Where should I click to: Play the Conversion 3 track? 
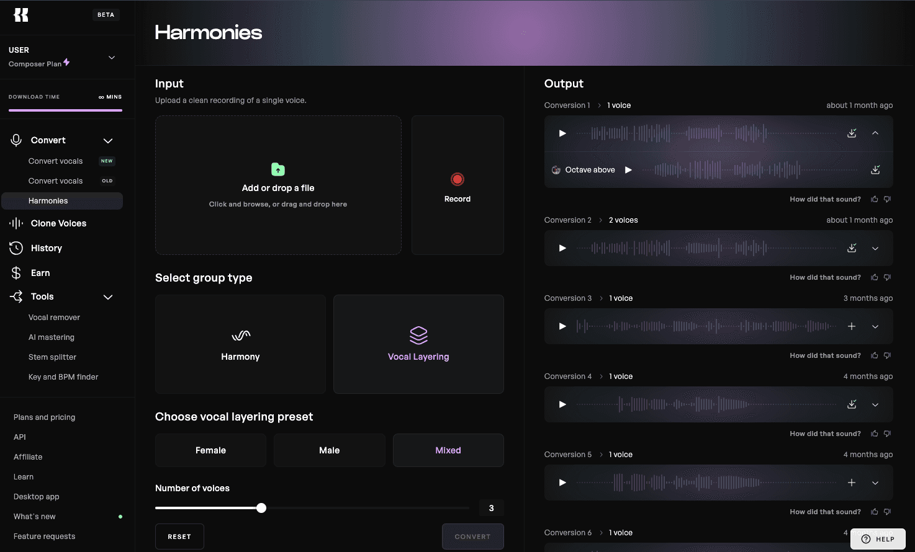[x=562, y=326]
